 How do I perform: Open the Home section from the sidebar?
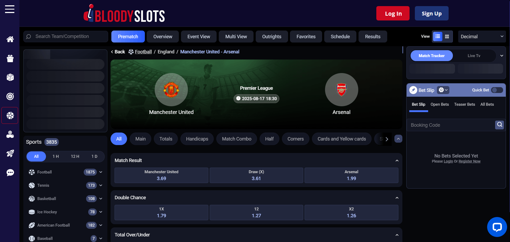[x=10, y=39]
